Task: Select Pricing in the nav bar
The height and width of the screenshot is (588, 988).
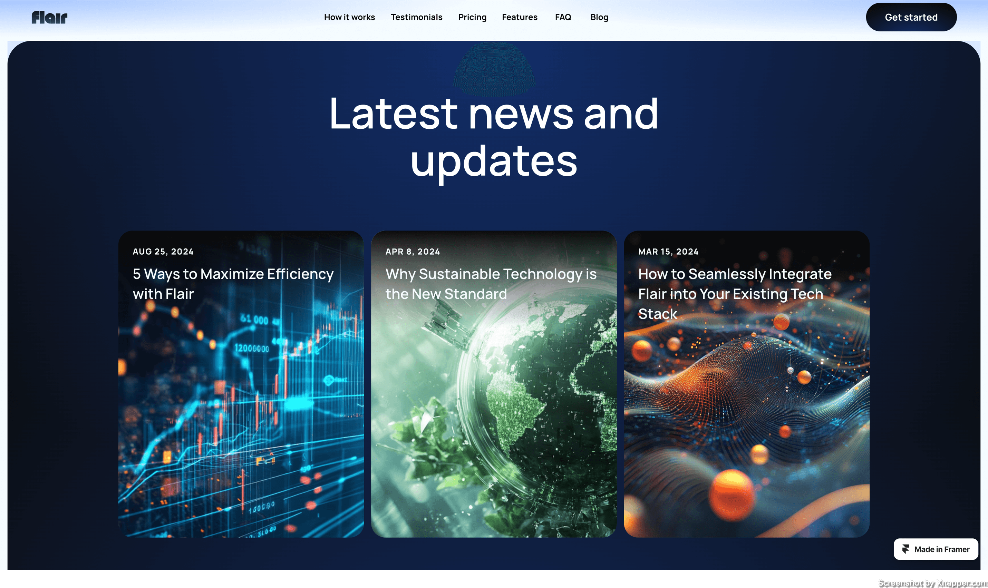Action: click(x=472, y=18)
